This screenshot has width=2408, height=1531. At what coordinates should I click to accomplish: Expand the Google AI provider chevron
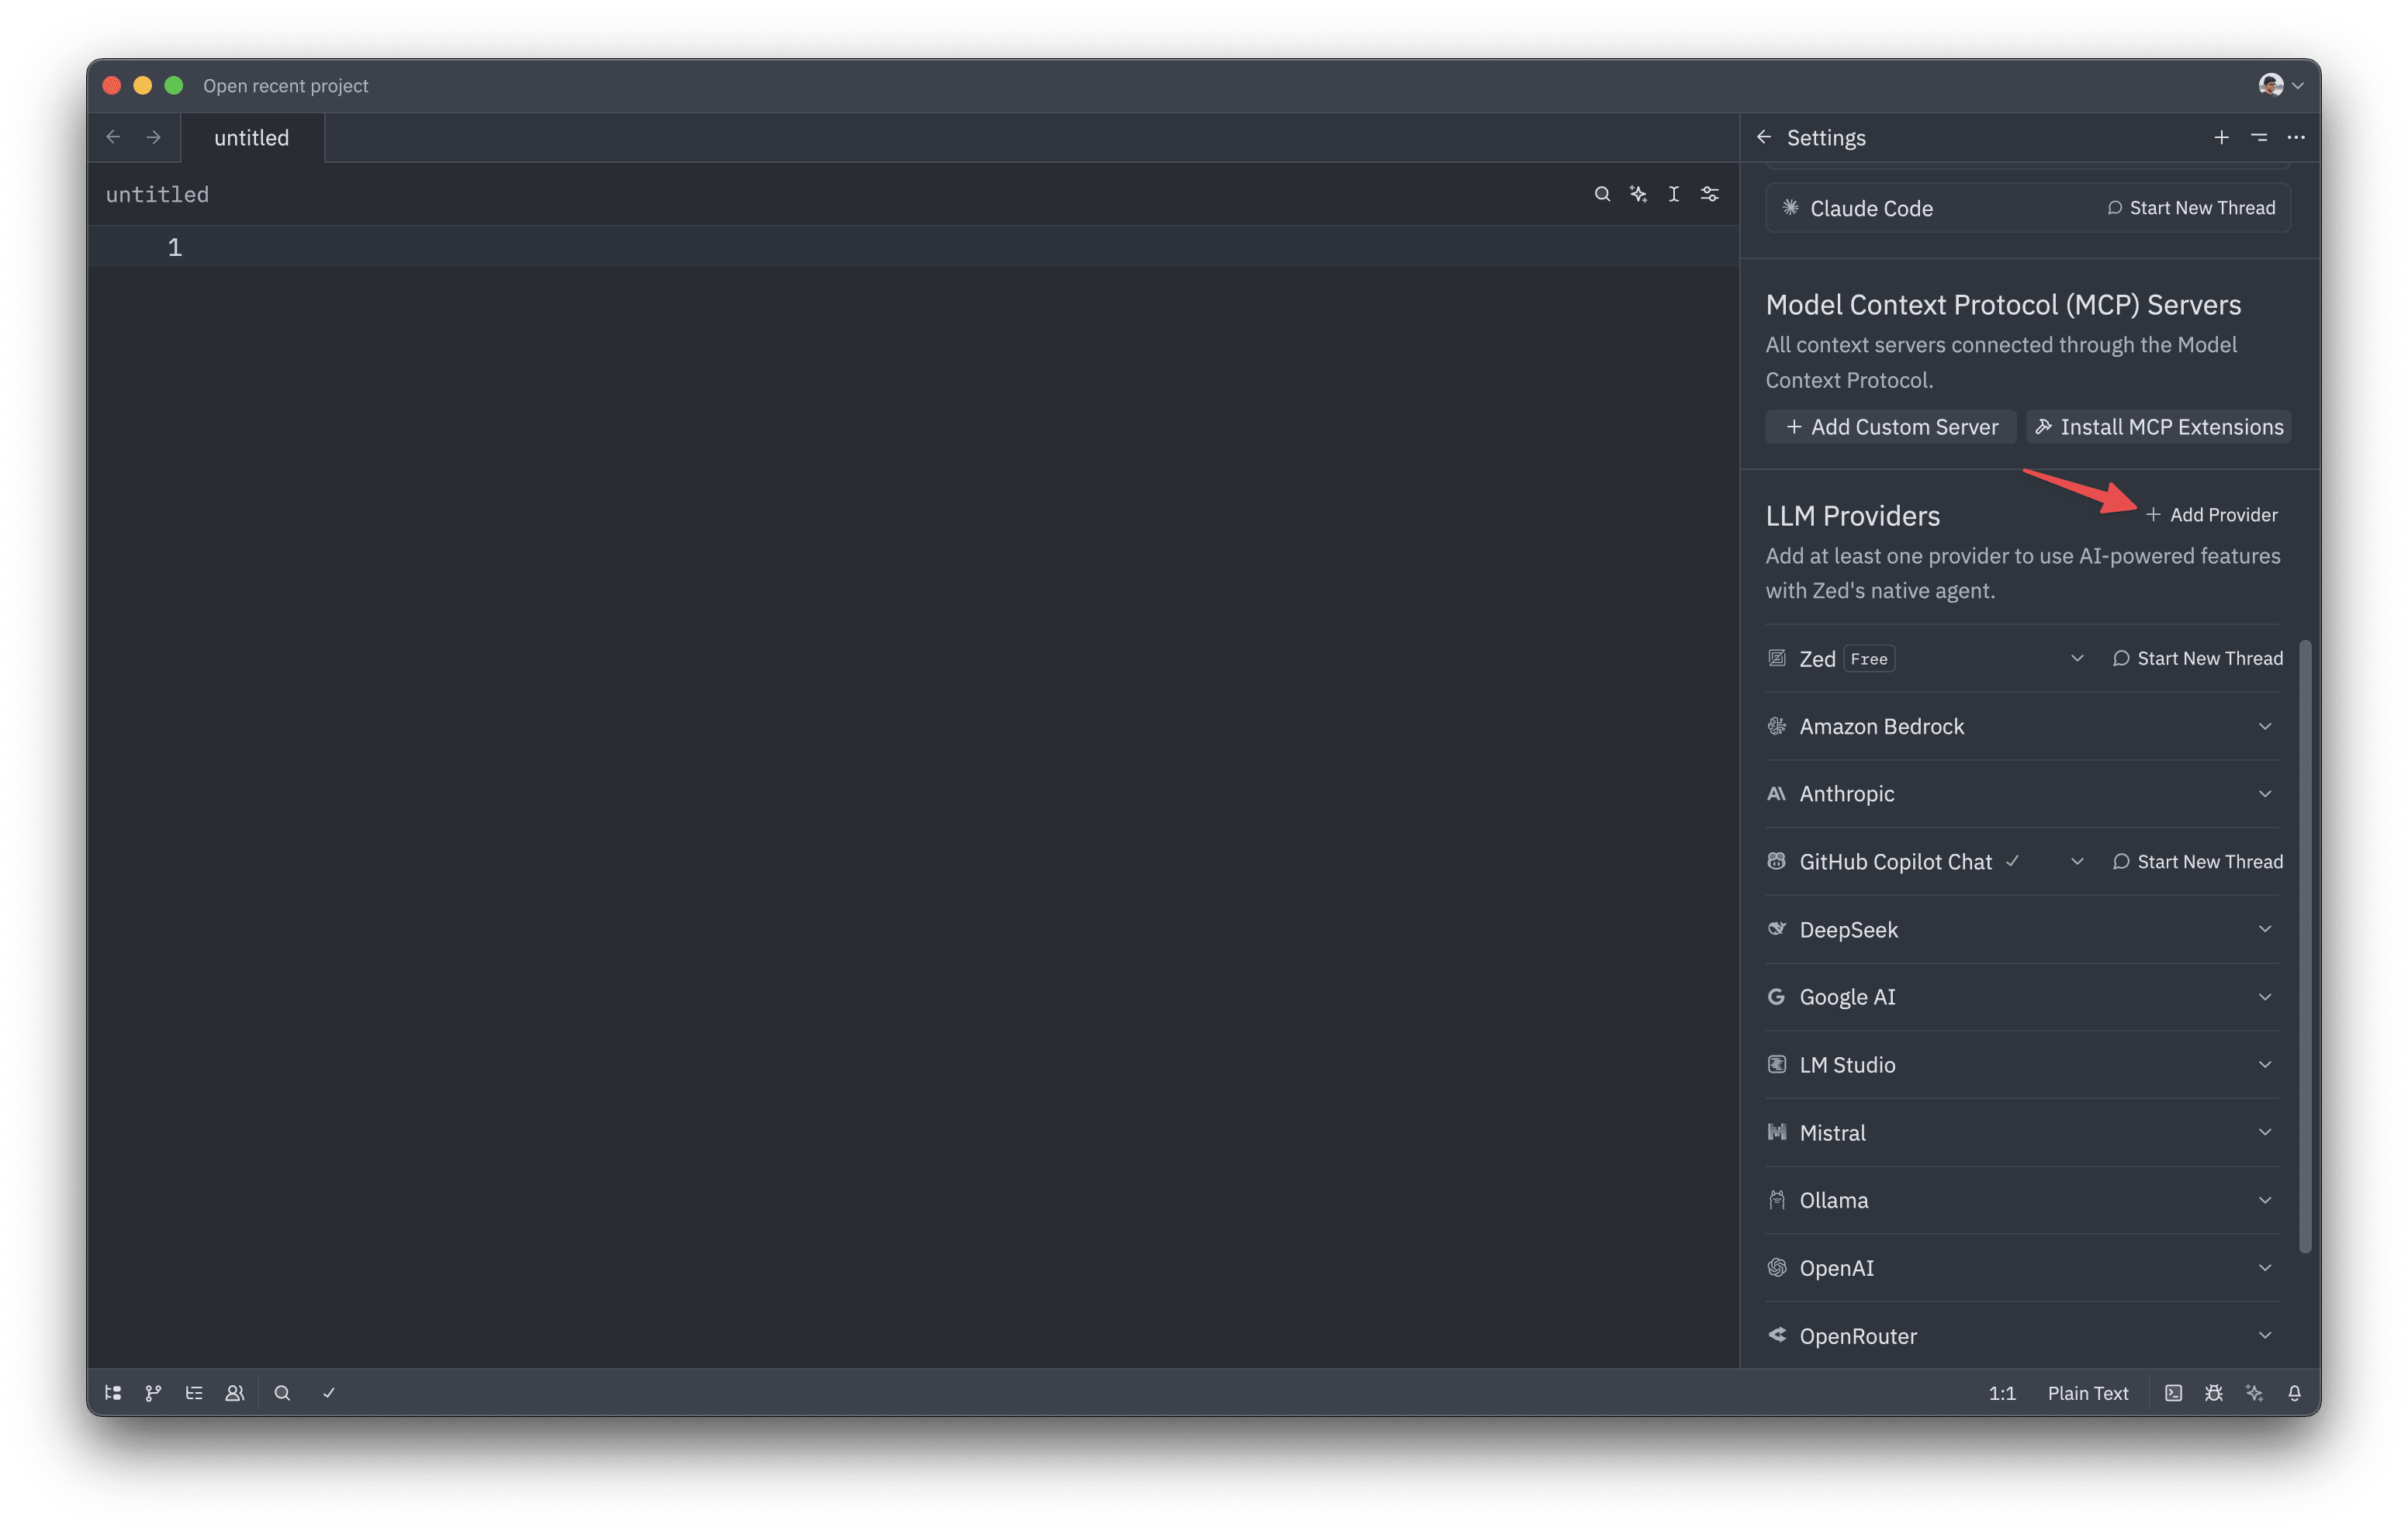click(x=2265, y=996)
